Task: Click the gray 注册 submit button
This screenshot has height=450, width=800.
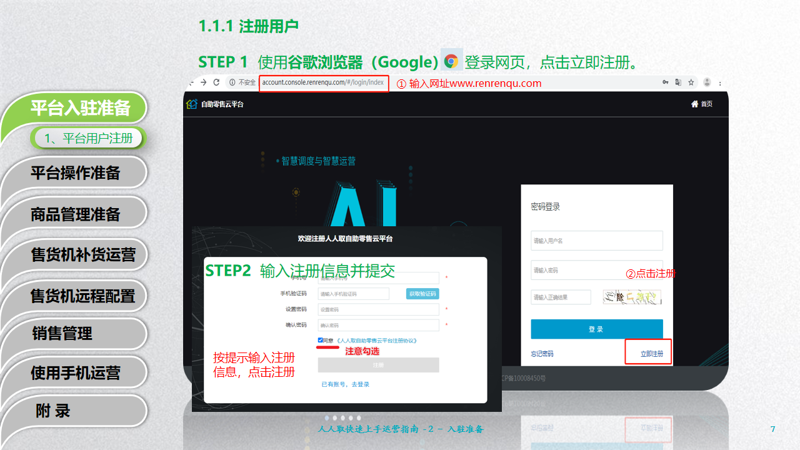Action: (378, 365)
